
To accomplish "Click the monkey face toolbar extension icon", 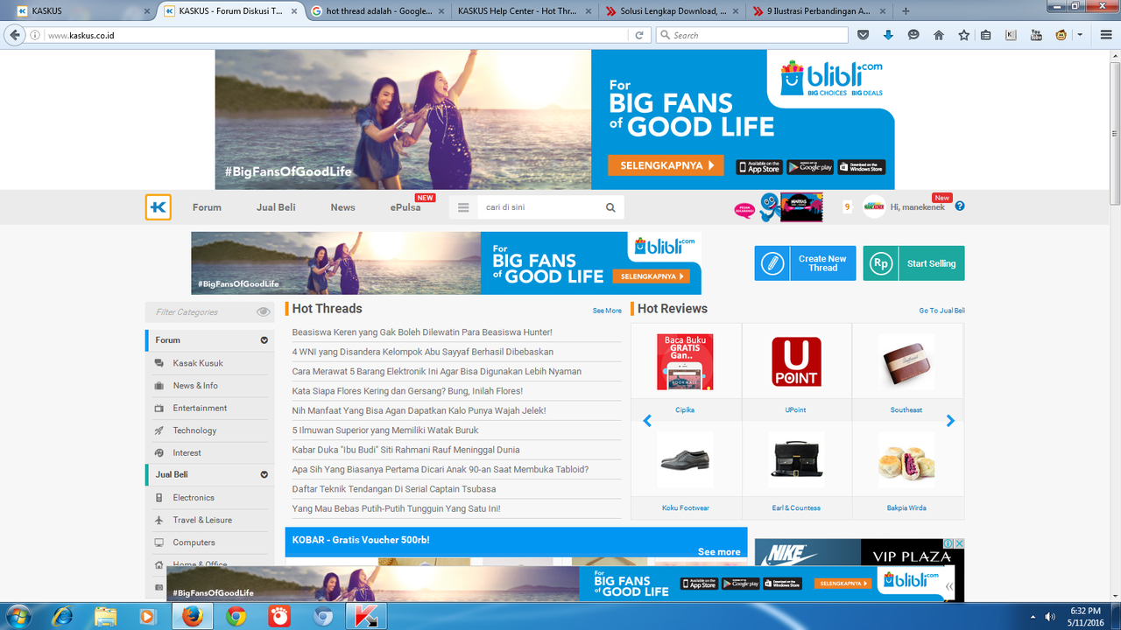I will pos(1061,35).
